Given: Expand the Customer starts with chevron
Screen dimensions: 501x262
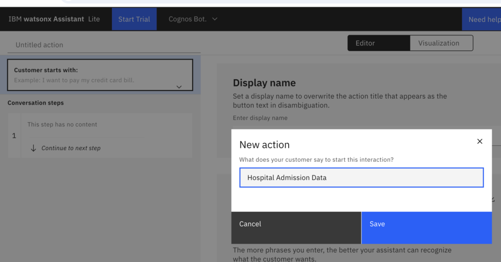Looking at the screenshot, I should pos(179,87).
